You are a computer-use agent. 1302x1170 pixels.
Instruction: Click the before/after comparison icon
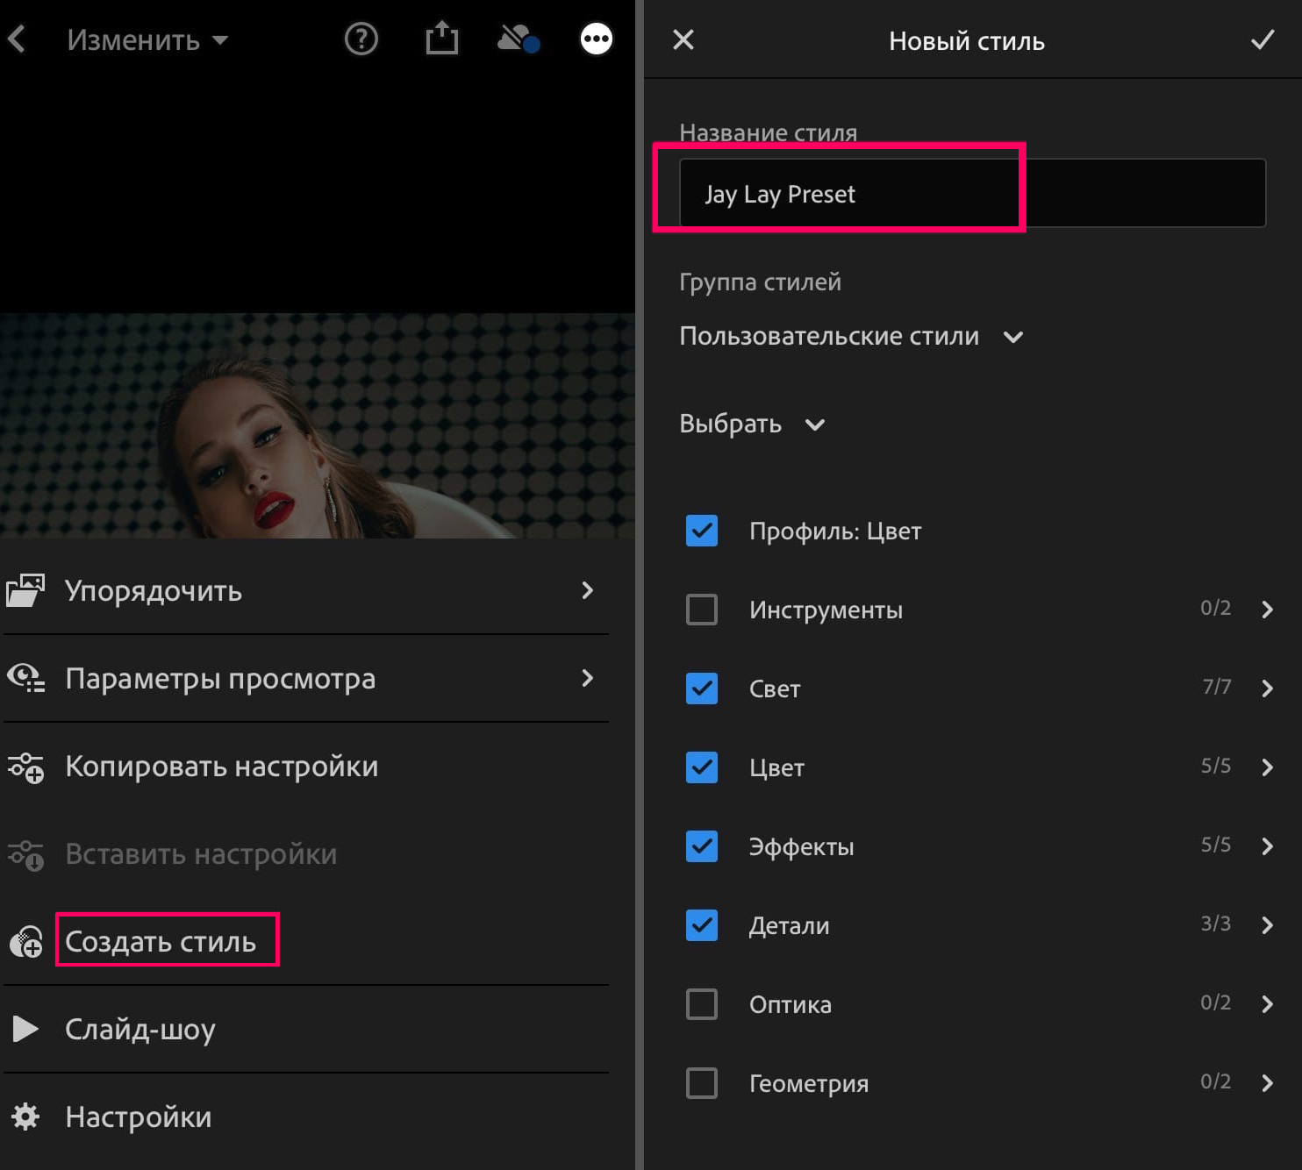coord(517,39)
